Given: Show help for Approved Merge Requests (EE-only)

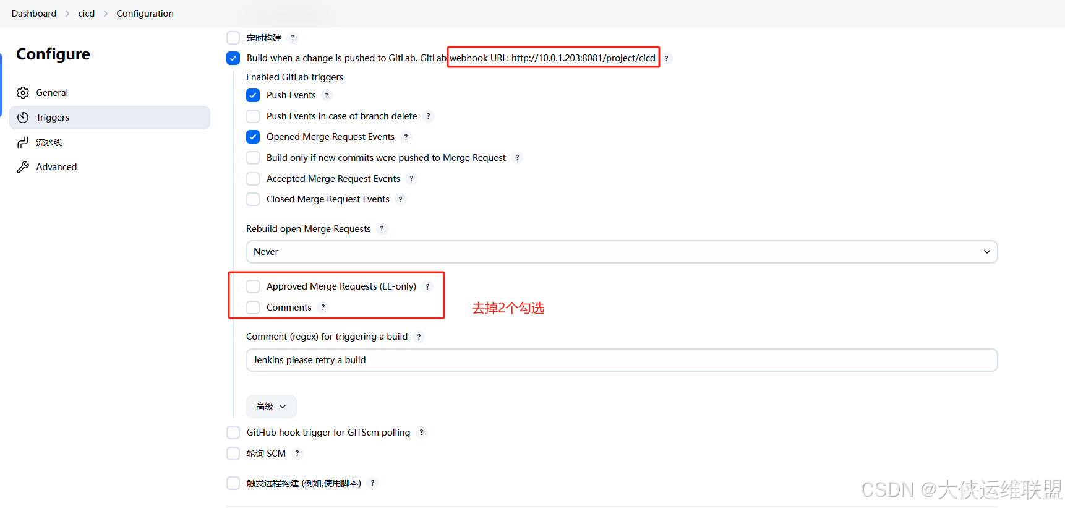Looking at the screenshot, I should [x=427, y=286].
